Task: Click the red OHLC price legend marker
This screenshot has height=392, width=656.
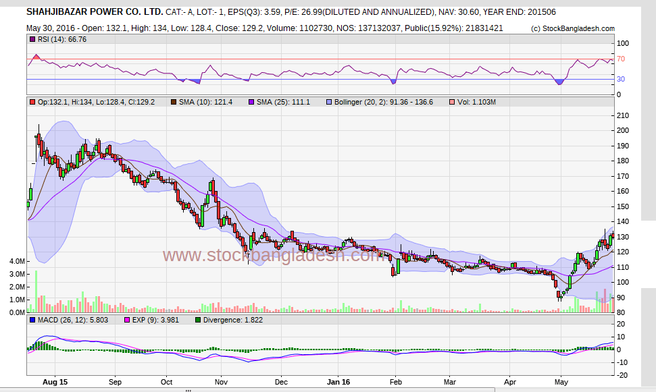Action: tap(32, 102)
